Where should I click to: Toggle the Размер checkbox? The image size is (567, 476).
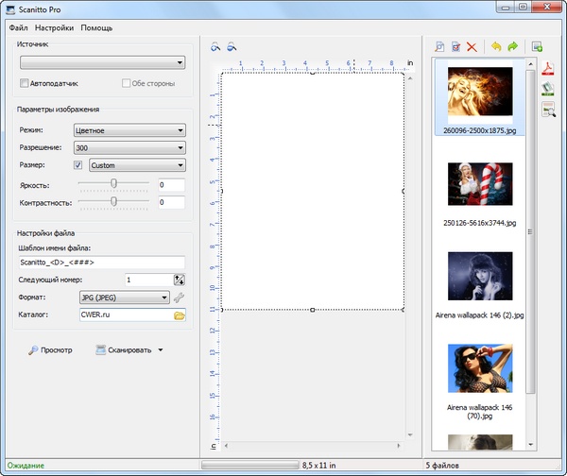click(78, 165)
